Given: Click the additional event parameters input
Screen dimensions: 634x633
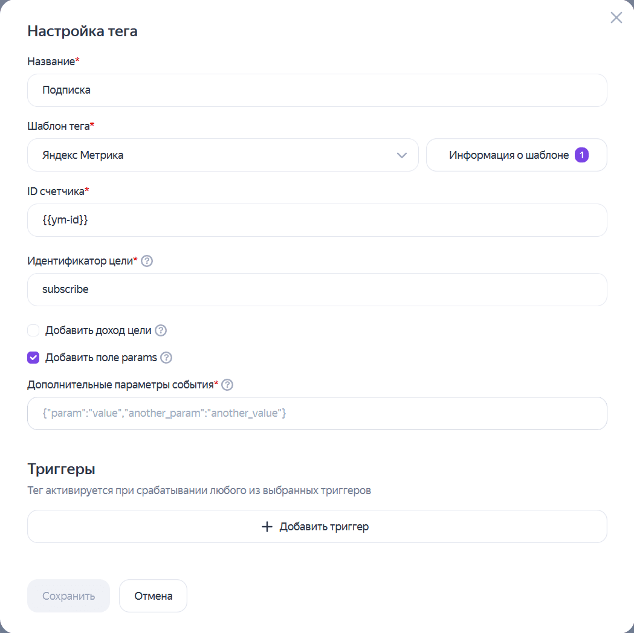Looking at the screenshot, I should [317, 413].
